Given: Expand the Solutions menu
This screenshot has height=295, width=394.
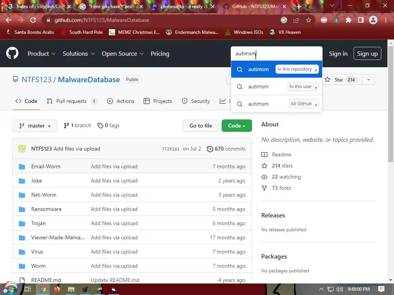Looking at the screenshot, I should click(78, 54).
